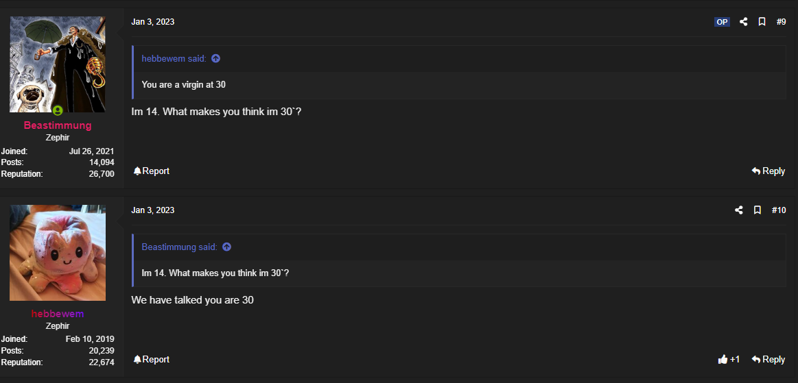Report hebbewem's post #10
The width and height of the screenshot is (798, 383).
tap(151, 360)
